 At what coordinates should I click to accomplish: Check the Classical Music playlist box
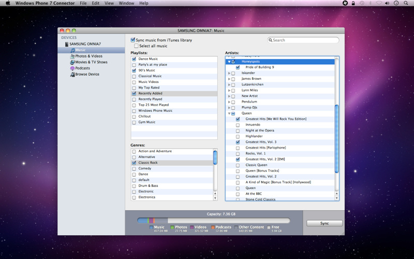coord(134,76)
